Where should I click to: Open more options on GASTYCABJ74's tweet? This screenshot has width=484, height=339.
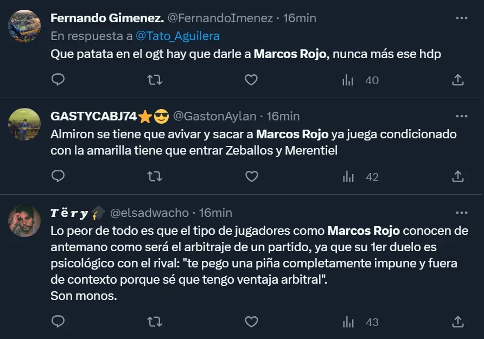[461, 116]
